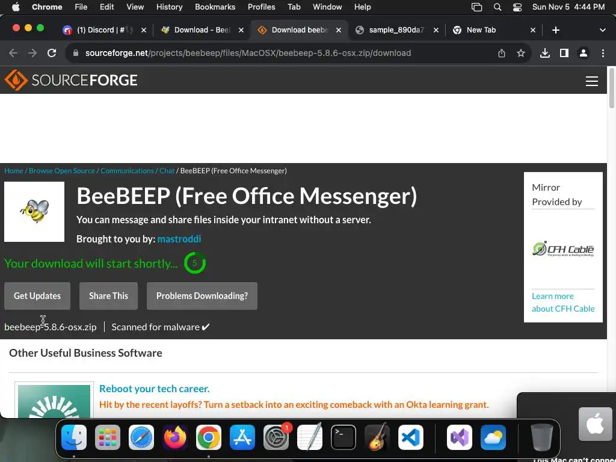Open the mastroddi author link

pos(179,239)
